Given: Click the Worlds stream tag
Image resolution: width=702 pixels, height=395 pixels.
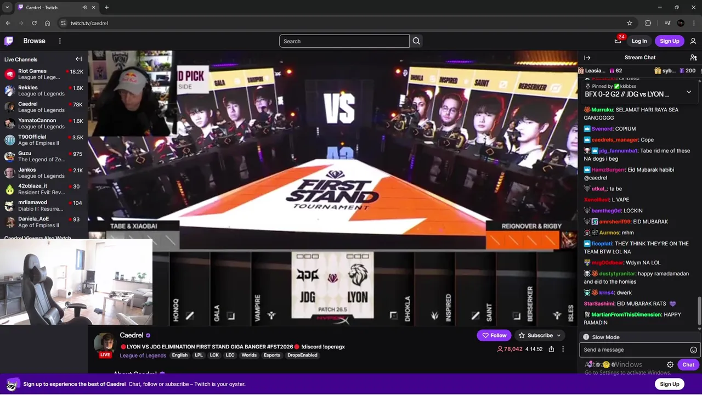Looking at the screenshot, I should [249, 356].
